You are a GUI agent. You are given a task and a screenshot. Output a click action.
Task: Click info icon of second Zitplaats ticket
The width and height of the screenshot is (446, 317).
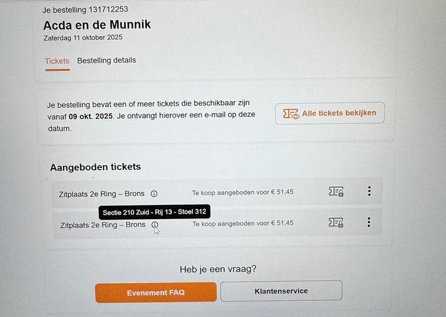click(x=155, y=225)
